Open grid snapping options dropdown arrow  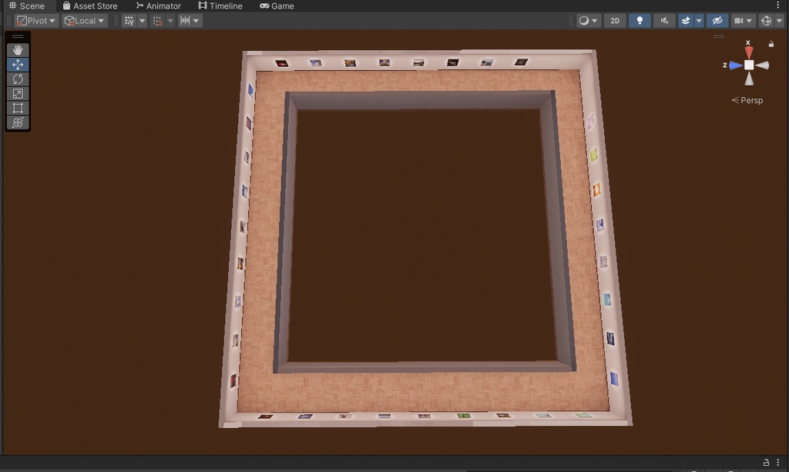(170, 21)
